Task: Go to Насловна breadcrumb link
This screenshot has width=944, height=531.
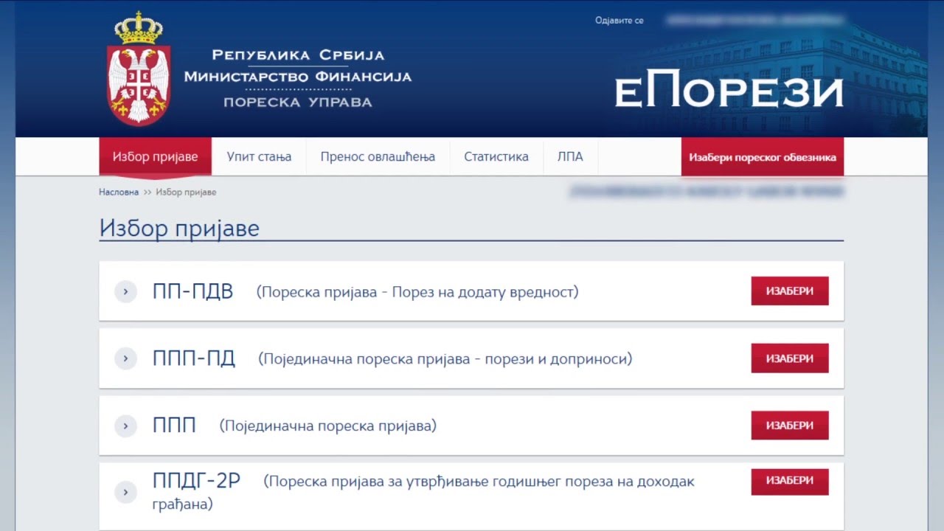Action: [x=119, y=192]
